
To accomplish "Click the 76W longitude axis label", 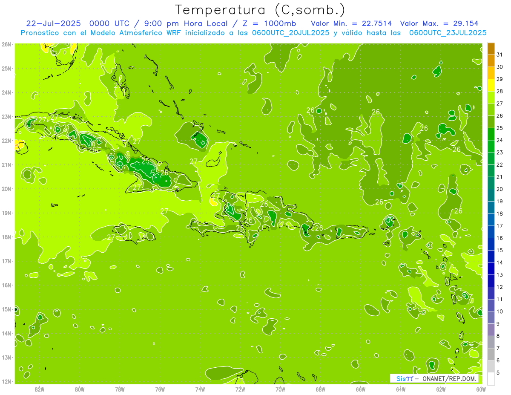I will 160,389.
